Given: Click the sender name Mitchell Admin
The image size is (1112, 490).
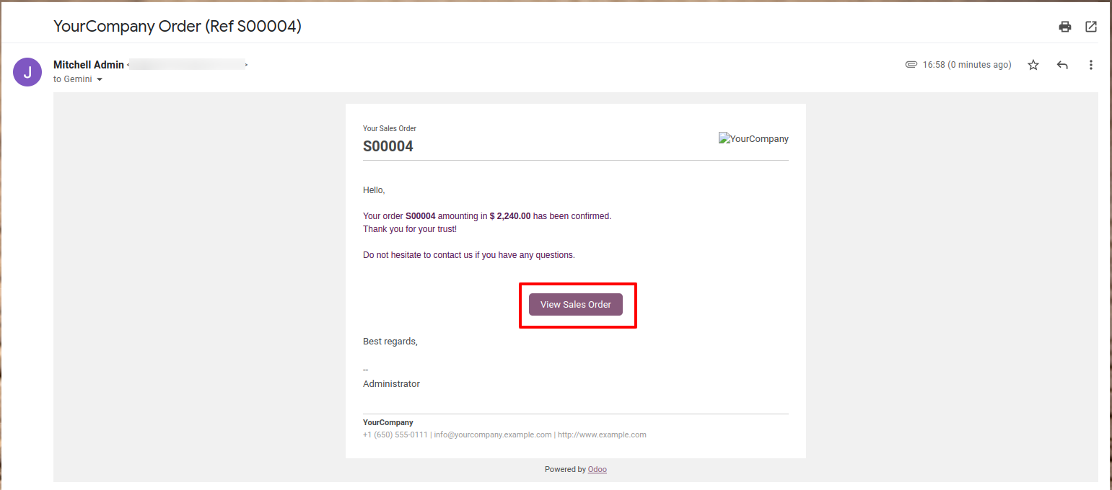Looking at the screenshot, I should (89, 65).
